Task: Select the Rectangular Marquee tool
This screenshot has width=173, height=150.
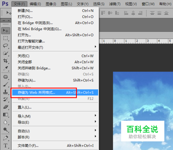Action: pyautogui.click(x=6, y=38)
